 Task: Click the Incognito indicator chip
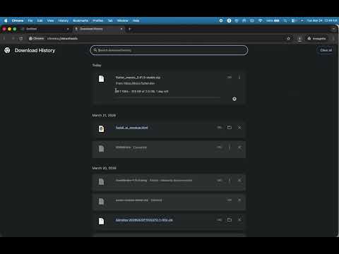[317, 38]
